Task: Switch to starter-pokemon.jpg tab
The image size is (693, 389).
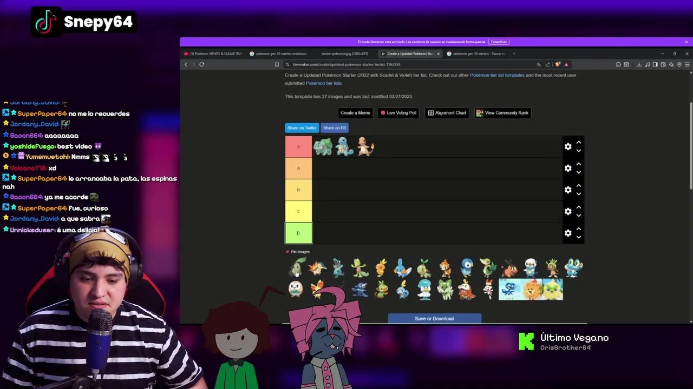Action: pos(345,53)
